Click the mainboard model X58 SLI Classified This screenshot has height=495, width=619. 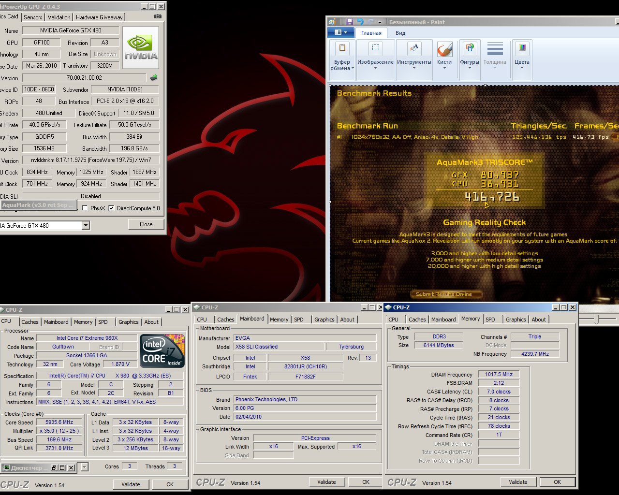(x=279, y=347)
